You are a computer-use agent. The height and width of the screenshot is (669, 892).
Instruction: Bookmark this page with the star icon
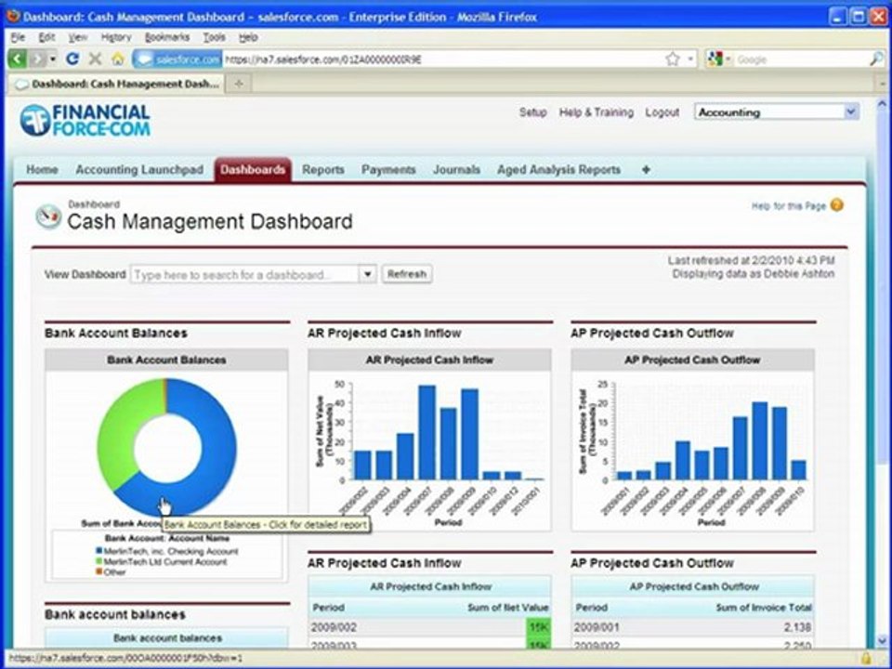[673, 59]
